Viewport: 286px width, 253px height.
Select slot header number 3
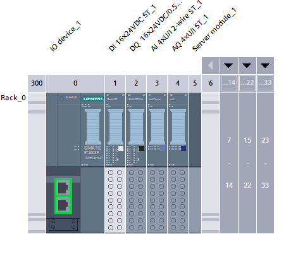157,83
